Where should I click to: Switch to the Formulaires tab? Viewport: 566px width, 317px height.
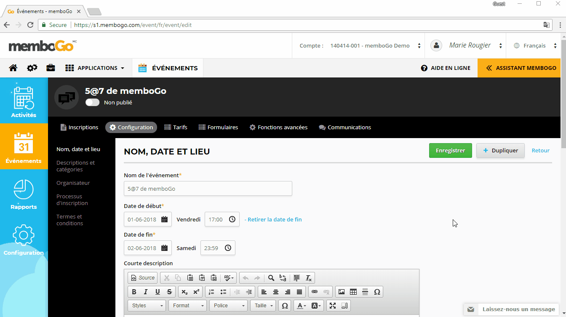(x=218, y=127)
